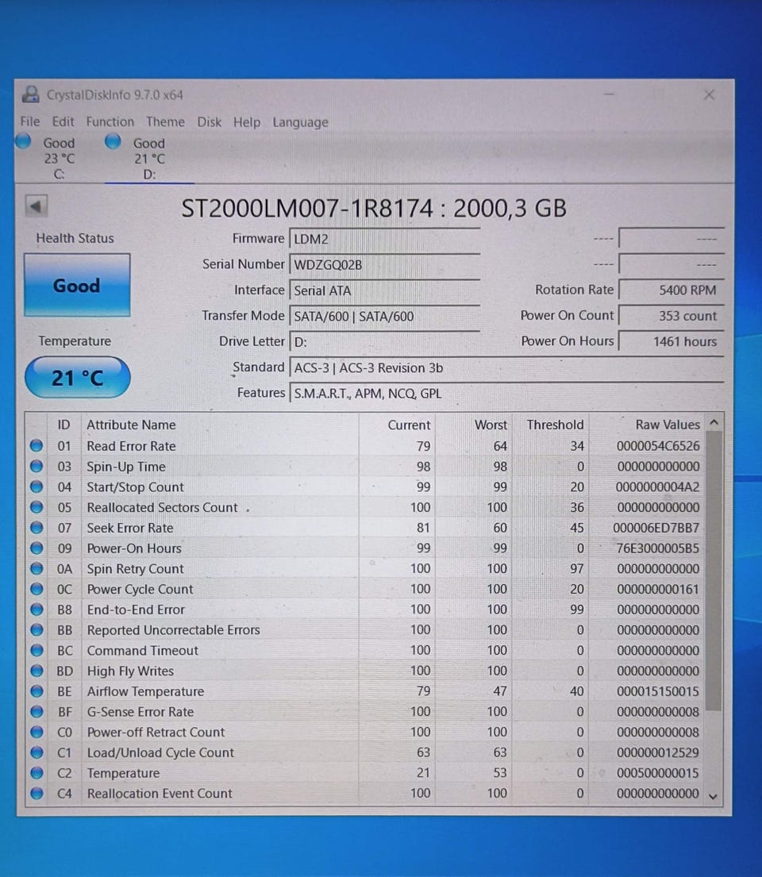This screenshot has width=762, height=877.
Task: Click the previous disk arrow button
Action: pos(37,206)
